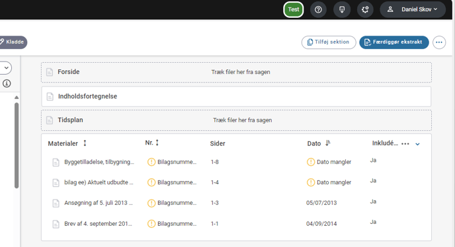Open the support headset settings icon

[365, 9]
